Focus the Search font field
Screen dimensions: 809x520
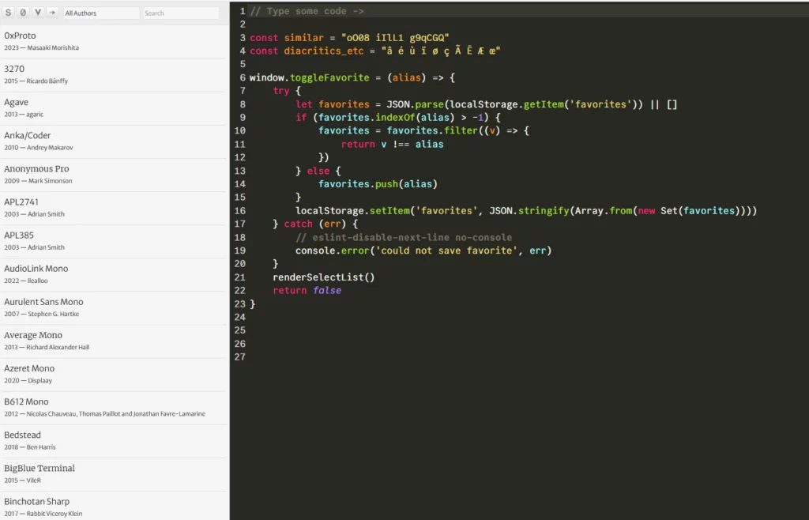tap(181, 13)
